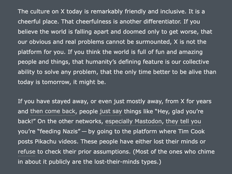The image size is (232, 174).
Task: Click the quoted phrase "feeding Nazis"
Action: (59, 132)
